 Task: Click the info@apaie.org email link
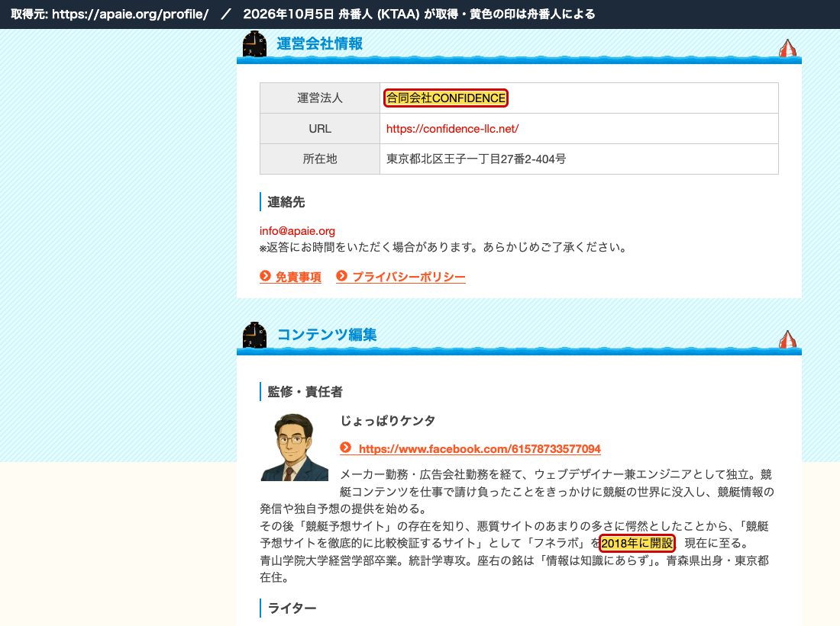(297, 231)
